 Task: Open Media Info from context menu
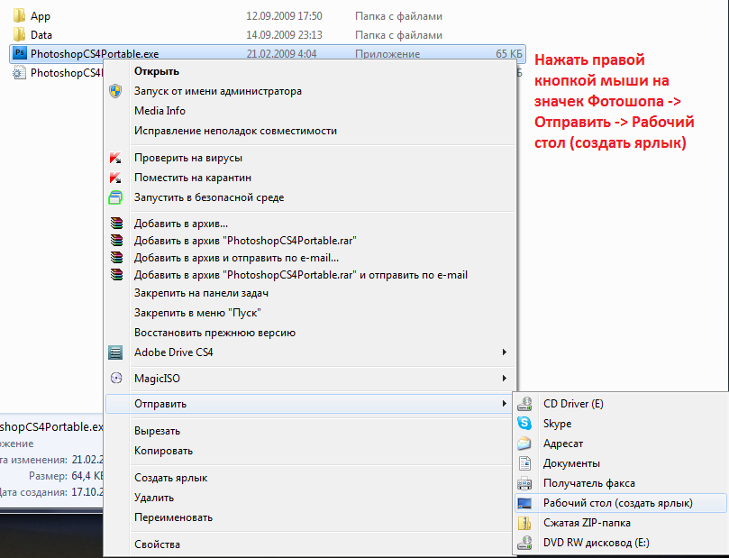(x=159, y=111)
